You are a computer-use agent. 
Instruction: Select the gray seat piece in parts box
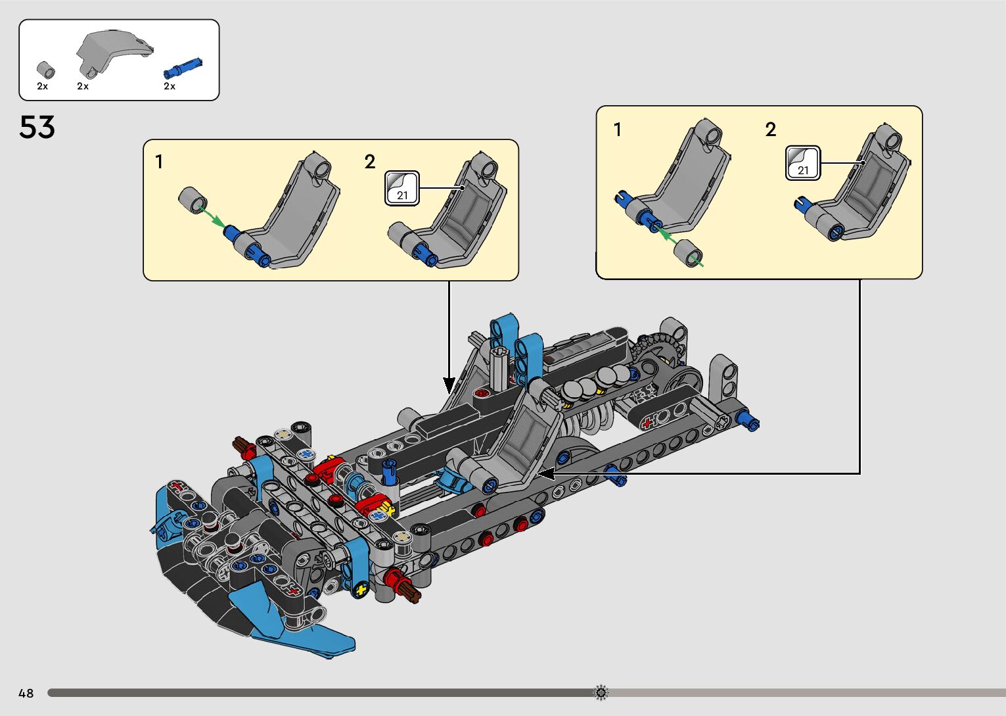(x=112, y=51)
